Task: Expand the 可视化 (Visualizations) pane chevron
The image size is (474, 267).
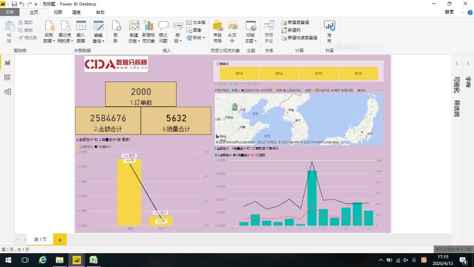Action: coord(457,63)
